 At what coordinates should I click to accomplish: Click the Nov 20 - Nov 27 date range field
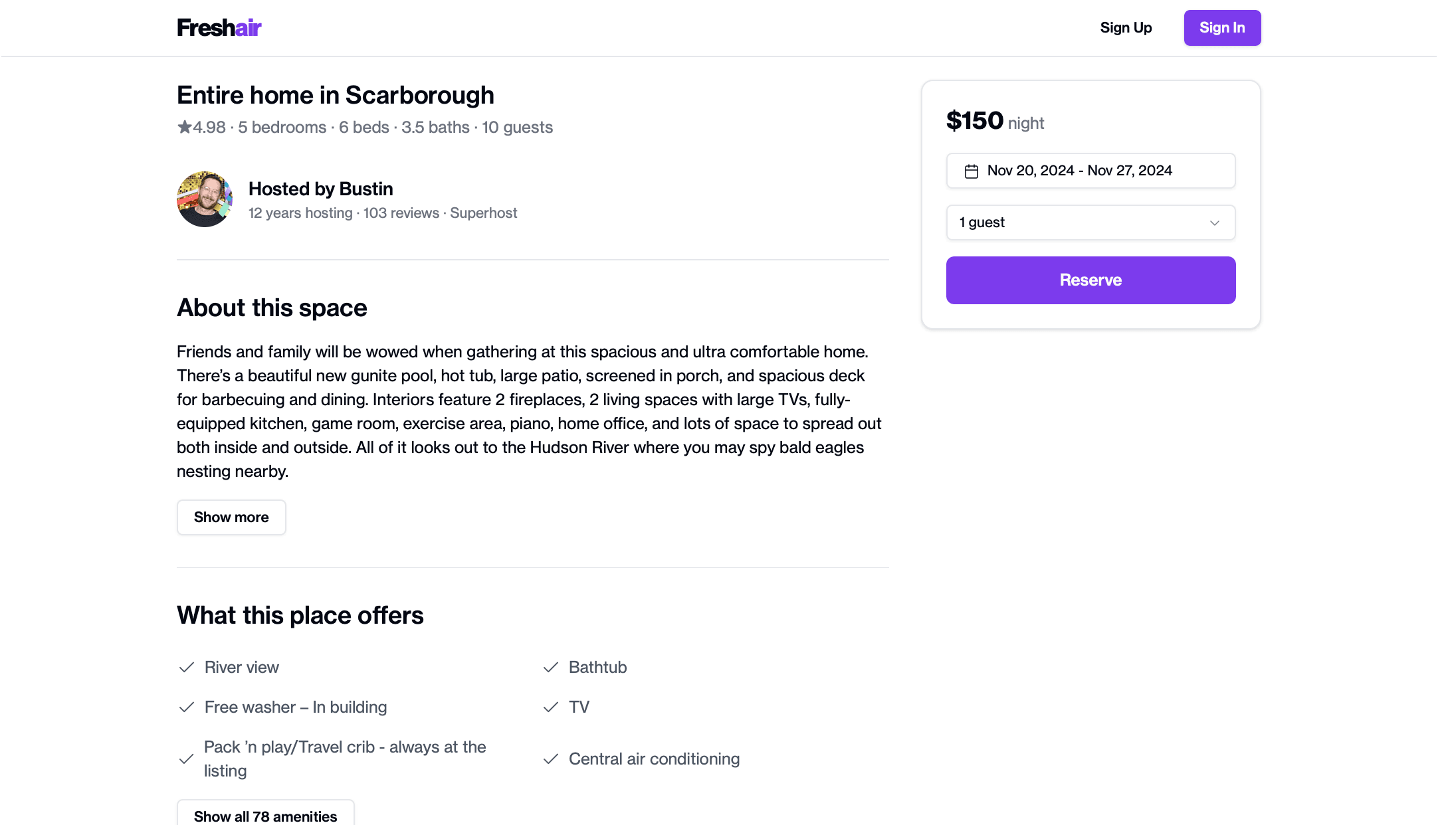pos(1091,171)
